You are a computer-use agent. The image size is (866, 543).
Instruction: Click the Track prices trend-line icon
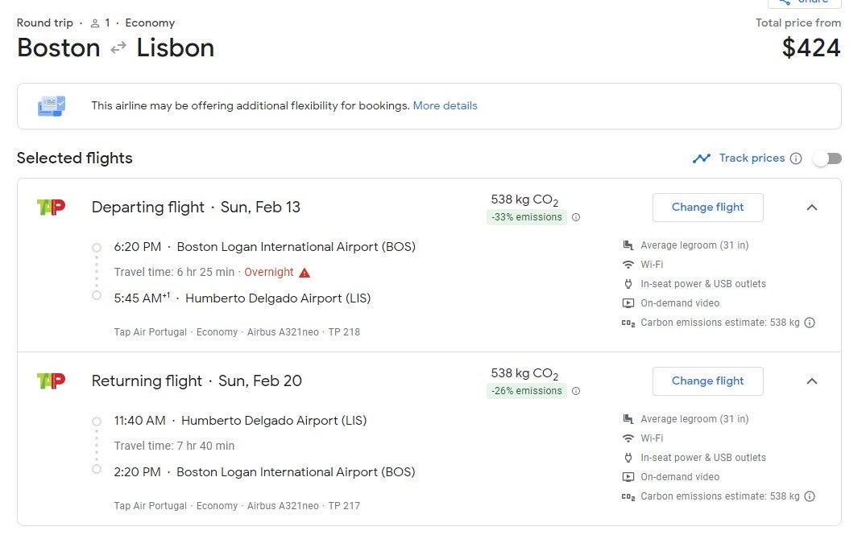701,158
